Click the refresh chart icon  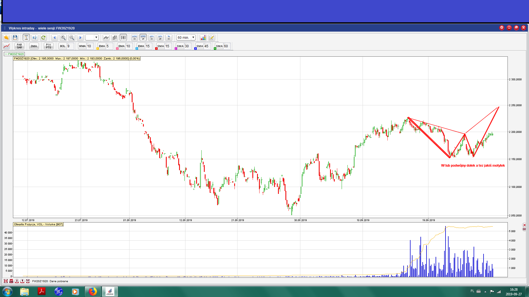(43, 37)
